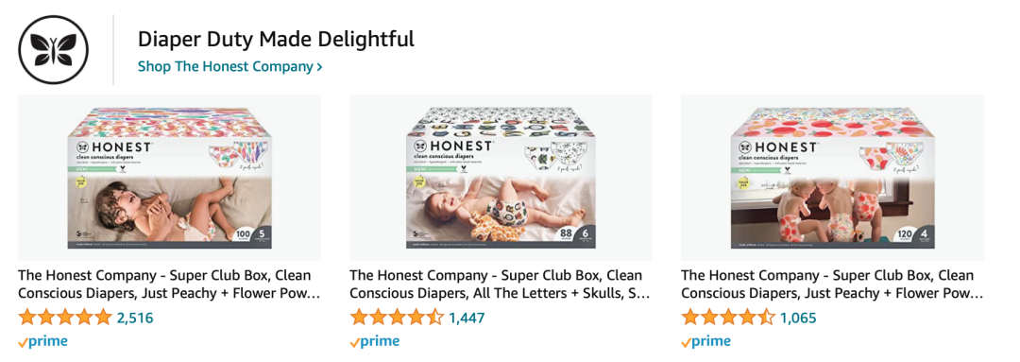This screenshot has height=362, width=1020.
Task: Open the size 6 Letters and Skulls box image
Action: coord(501,178)
